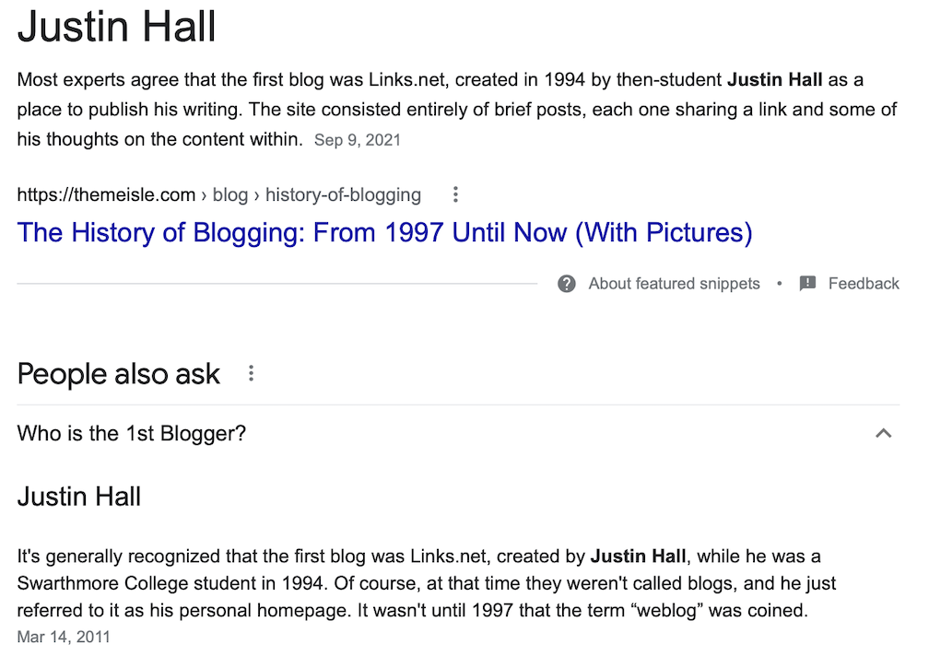Open the People also ask options menu

[x=251, y=373]
